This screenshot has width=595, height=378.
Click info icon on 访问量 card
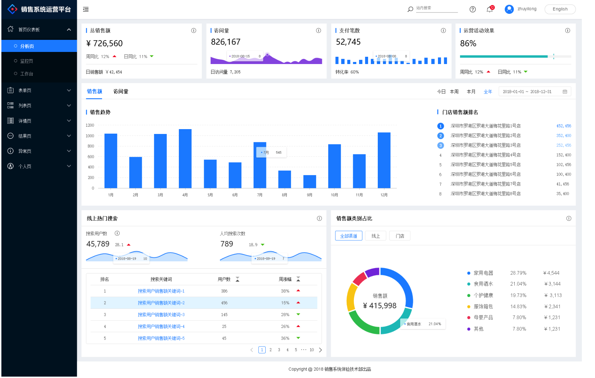coord(319,30)
